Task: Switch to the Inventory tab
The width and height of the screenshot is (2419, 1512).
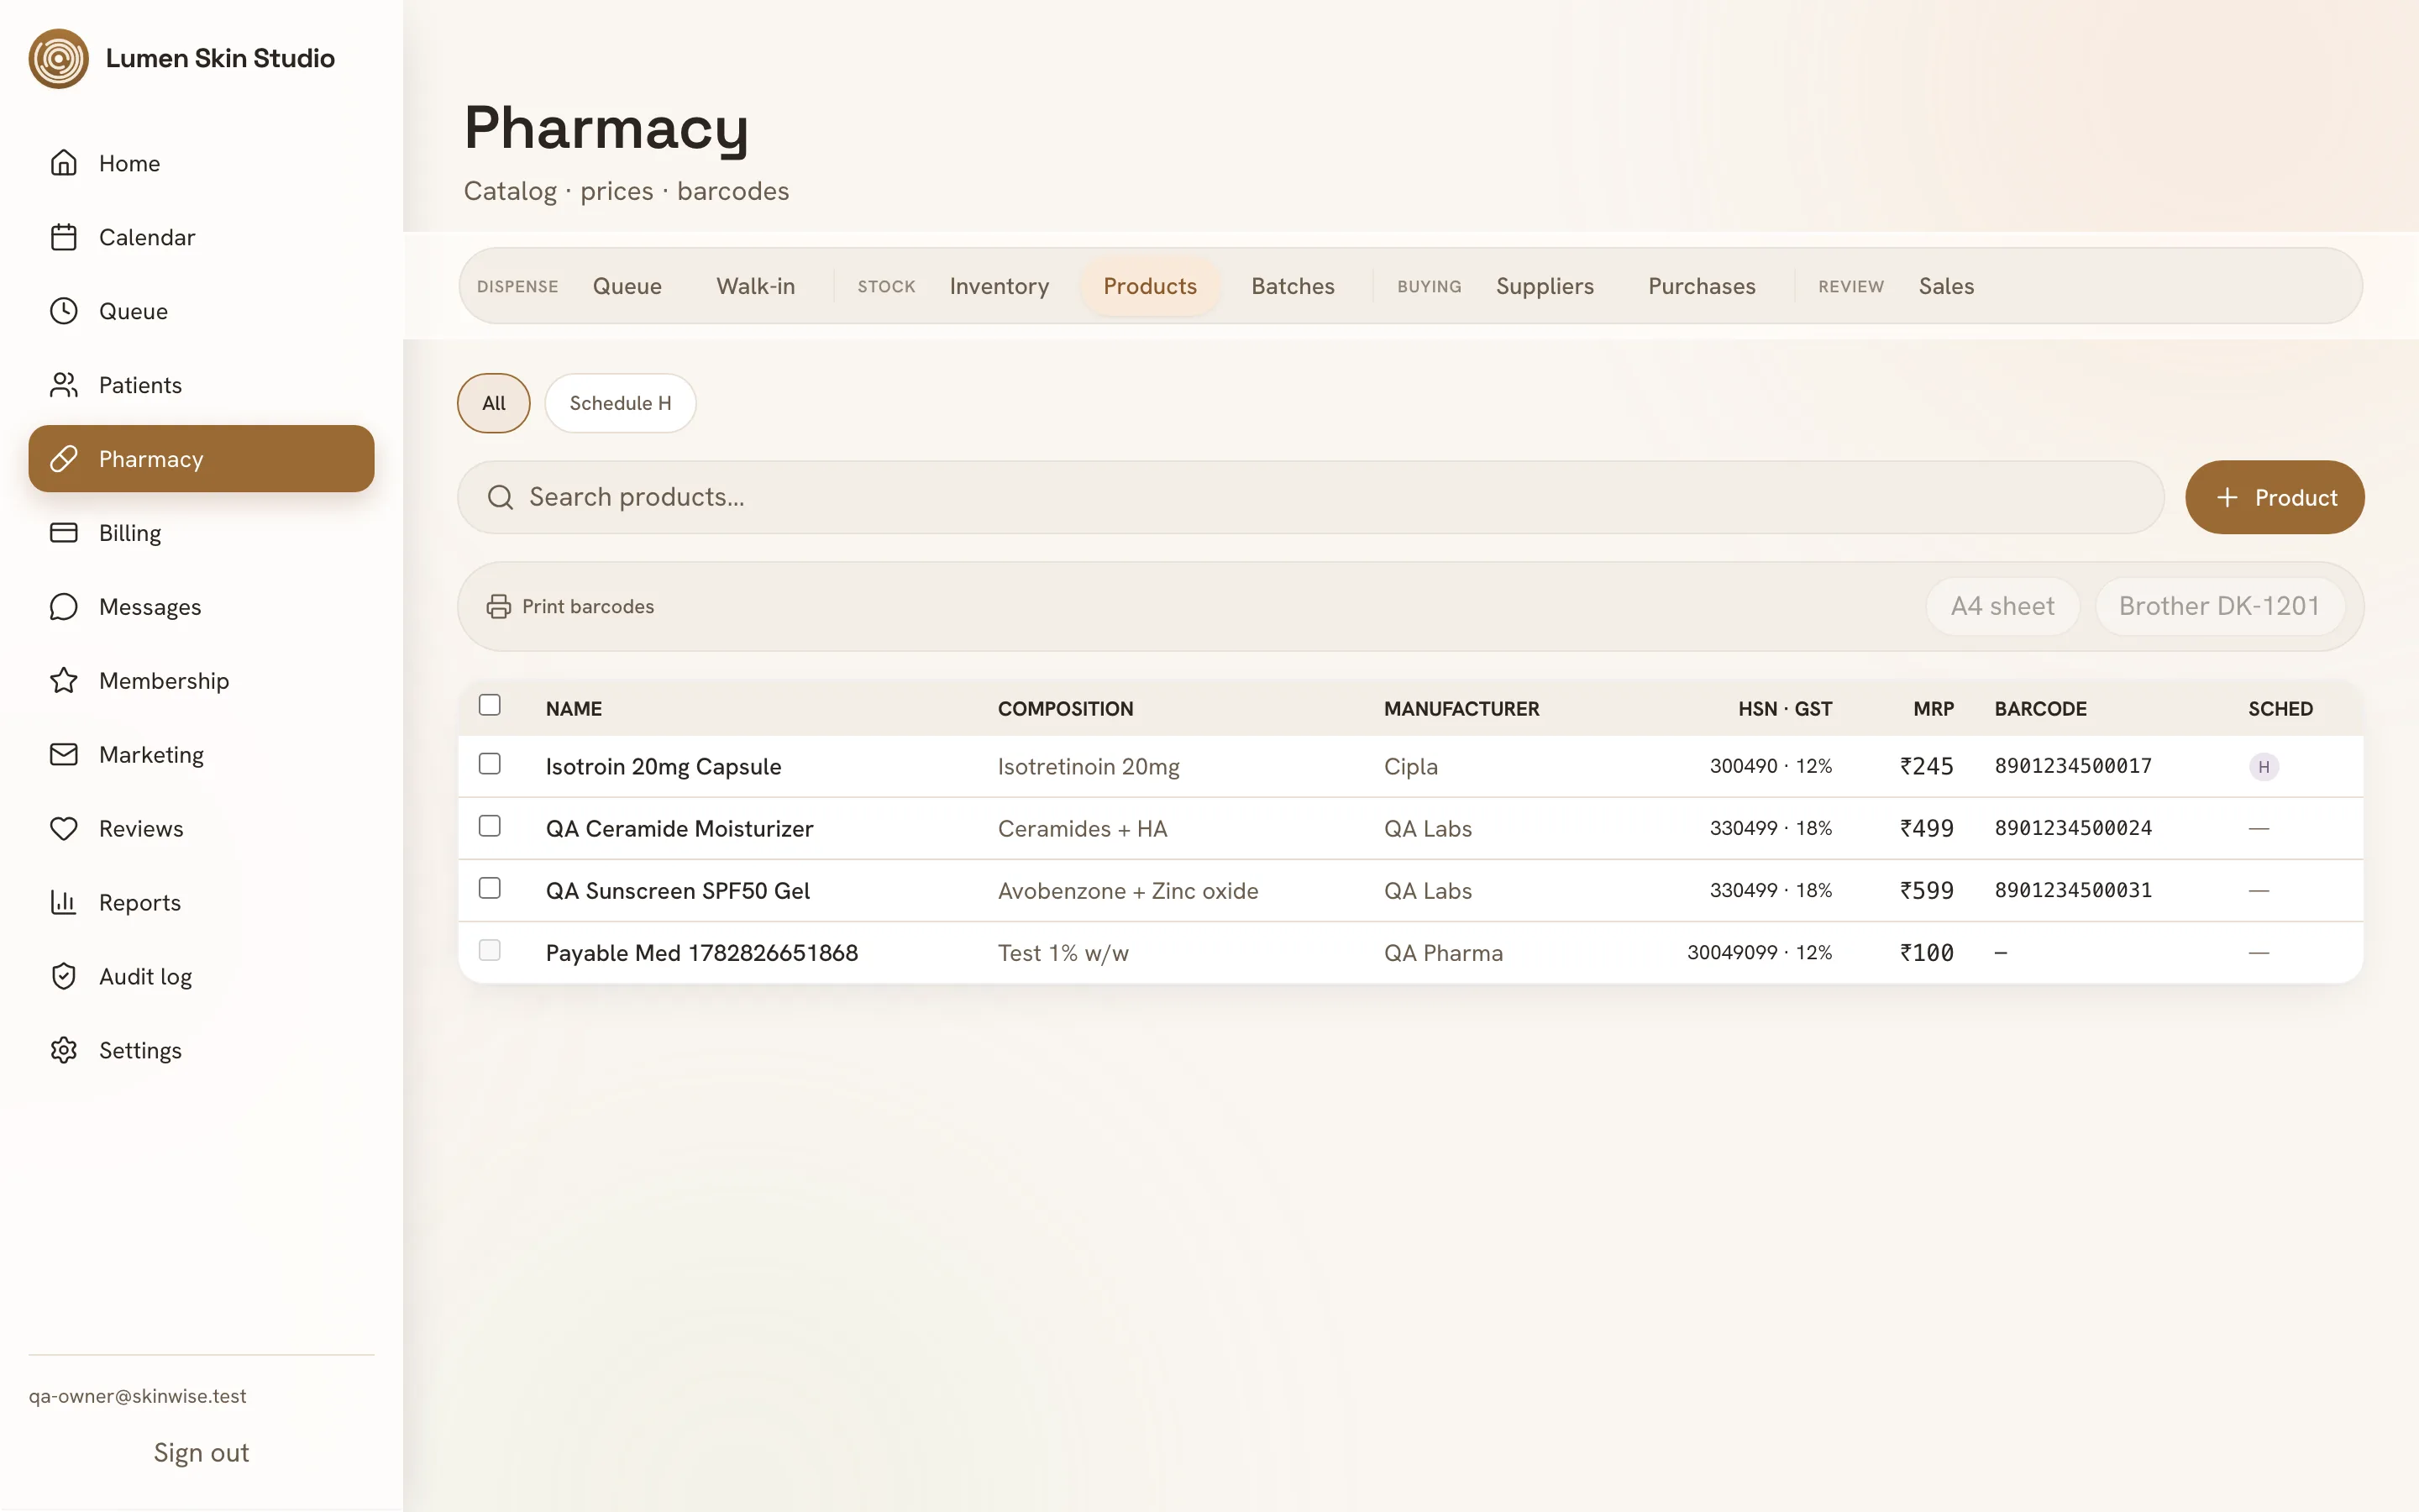Action: [x=1000, y=286]
